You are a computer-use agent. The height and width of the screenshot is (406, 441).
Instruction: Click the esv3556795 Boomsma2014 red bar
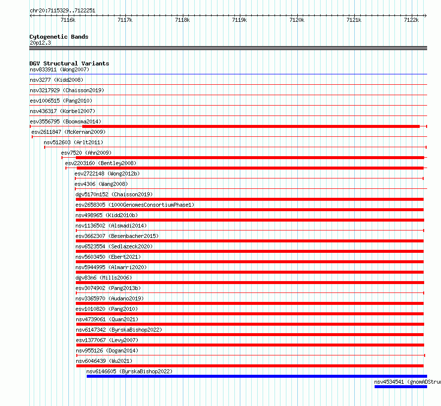coord(251,126)
